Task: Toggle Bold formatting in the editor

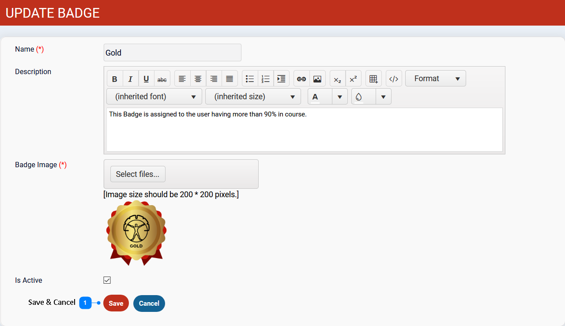Action: click(115, 79)
